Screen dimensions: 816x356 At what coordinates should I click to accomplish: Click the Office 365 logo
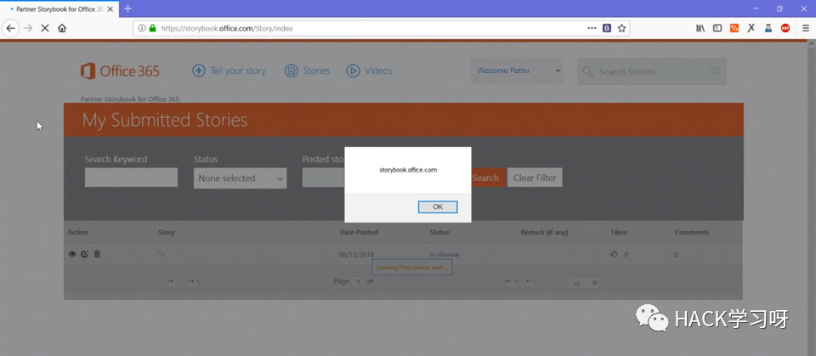coord(120,71)
